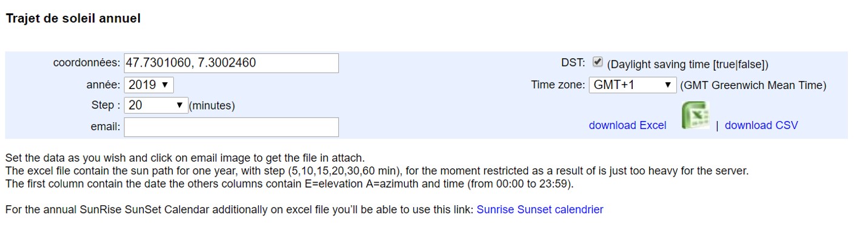Click the coordonnées label

[x=87, y=63]
